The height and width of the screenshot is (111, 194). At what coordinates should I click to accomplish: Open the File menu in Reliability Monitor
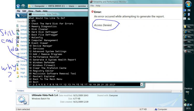[92, 6]
